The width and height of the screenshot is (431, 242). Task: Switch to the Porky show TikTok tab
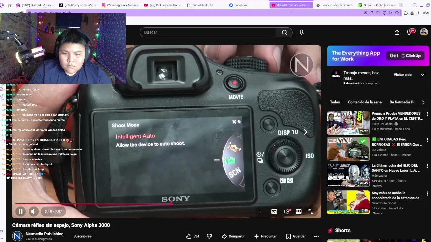78,5
